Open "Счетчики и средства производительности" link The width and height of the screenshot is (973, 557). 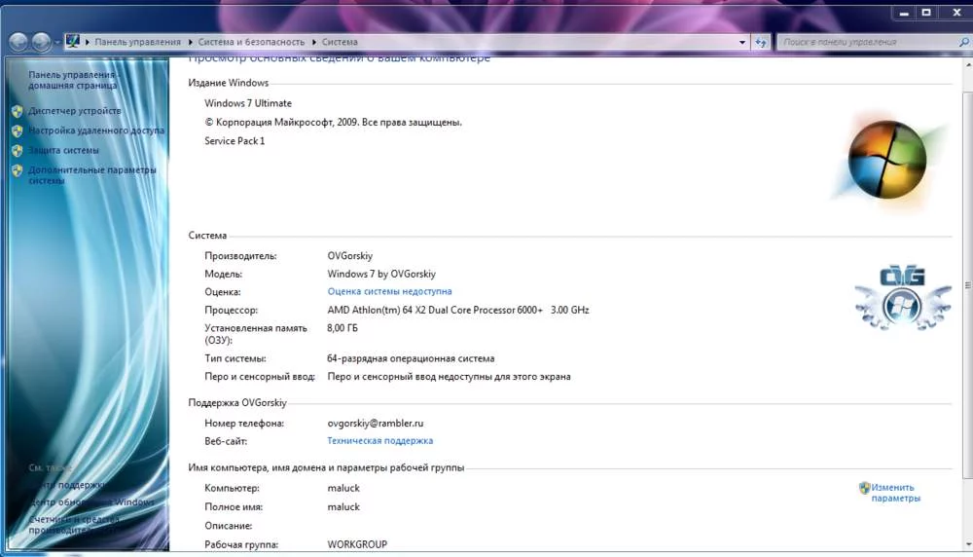pyautogui.click(x=75, y=525)
